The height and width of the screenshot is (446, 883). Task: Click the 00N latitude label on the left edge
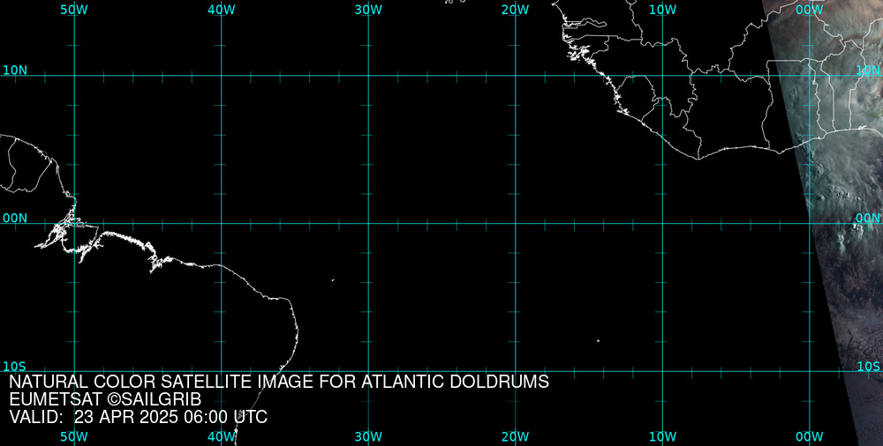[x=15, y=219]
